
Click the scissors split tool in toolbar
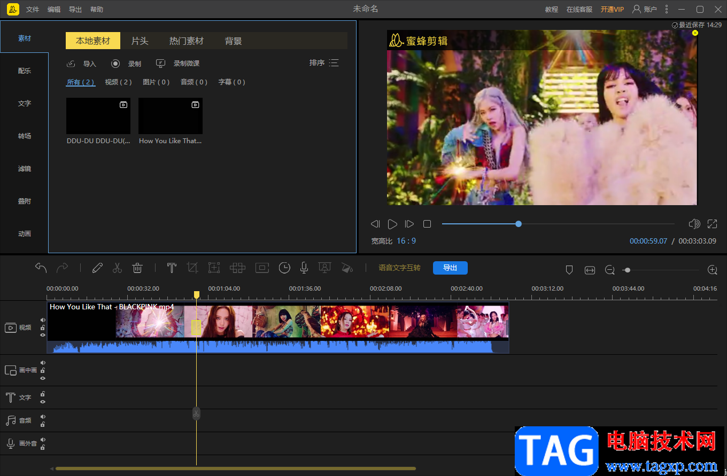click(x=118, y=268)
